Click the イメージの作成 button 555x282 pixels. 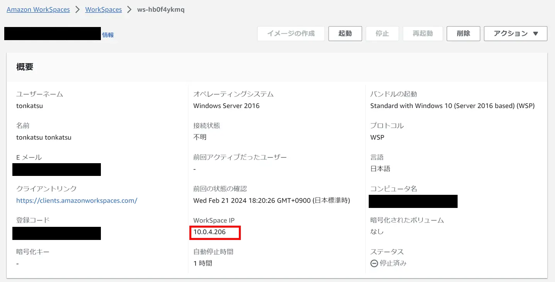coord(291,34)
